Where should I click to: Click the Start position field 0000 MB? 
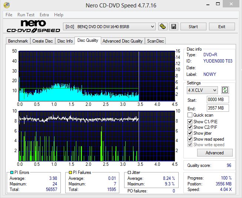pos(218,100)
